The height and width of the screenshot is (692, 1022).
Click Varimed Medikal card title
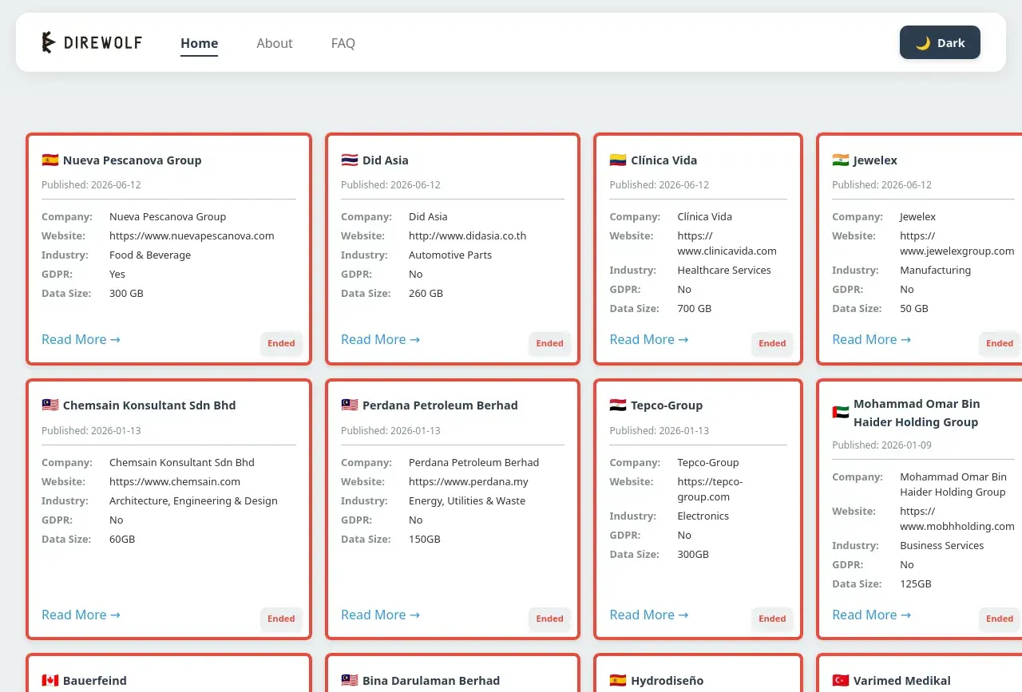point(902,680)
